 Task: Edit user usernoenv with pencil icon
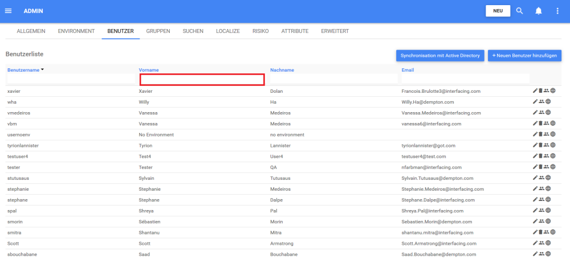tap(535, 134)
